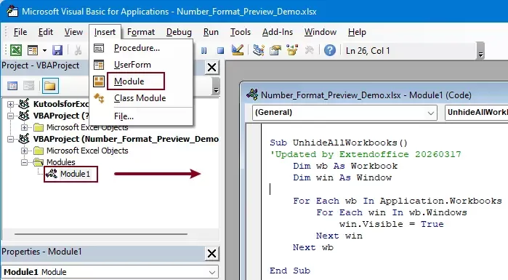Click the Module icon in Insert menu
The height and width of the screenshot is (280, 508).
click(x=99, y=81)
